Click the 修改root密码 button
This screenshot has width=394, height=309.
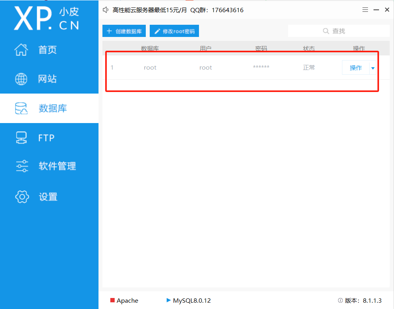175,31
